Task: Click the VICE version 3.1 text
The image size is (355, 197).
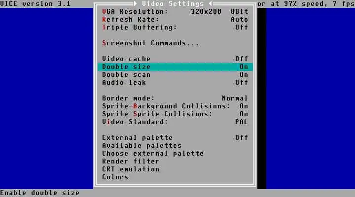Action: coord(35,3)
